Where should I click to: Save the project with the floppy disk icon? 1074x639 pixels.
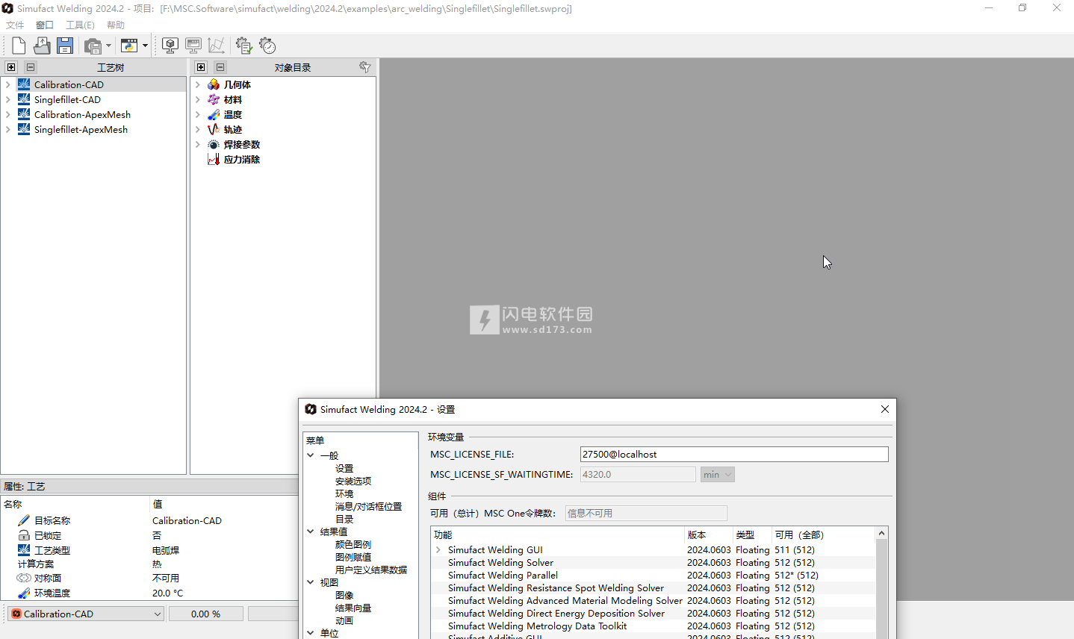(x=65, y=46)
